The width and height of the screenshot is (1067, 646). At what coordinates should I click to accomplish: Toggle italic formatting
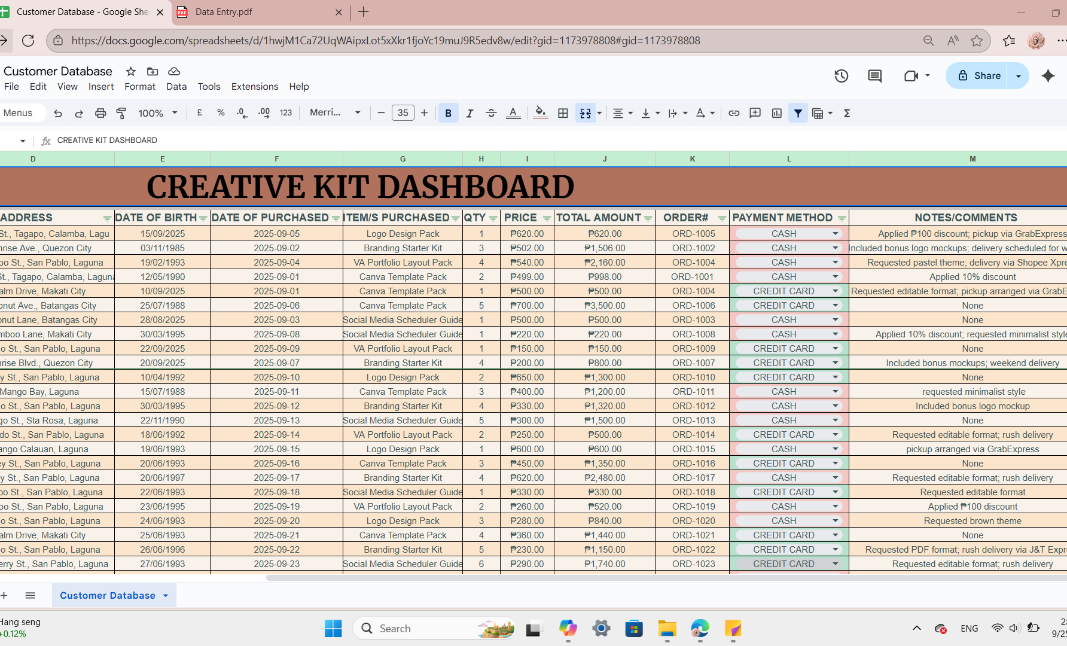pyautogui.click(x=470, y=113)
